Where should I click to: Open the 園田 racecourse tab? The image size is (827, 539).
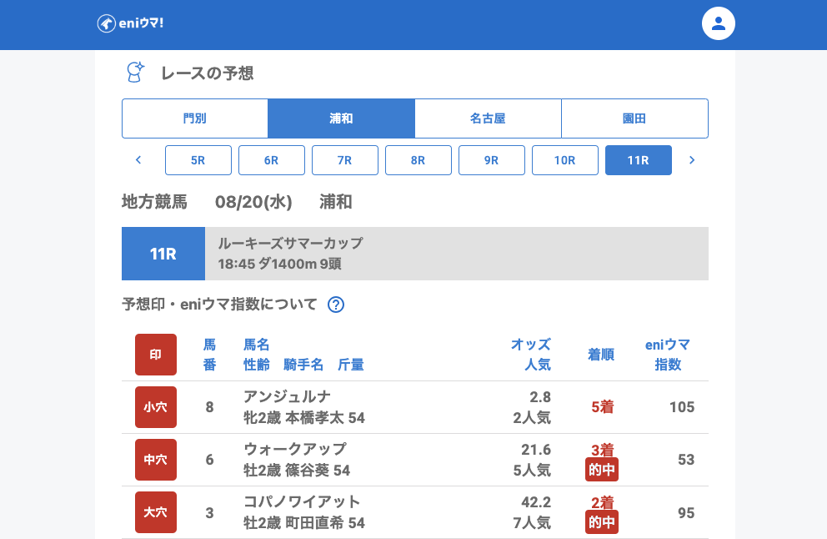(634, 118)
